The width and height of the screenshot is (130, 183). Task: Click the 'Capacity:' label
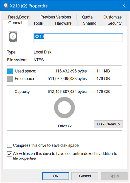pos(22,92)
